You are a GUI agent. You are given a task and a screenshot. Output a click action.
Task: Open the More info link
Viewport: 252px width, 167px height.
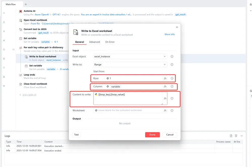170,34
